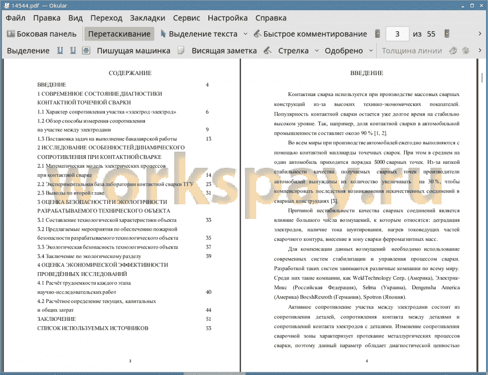Select the Выделение highlighter annotation tool
The height and width of the screenshot is (375, 488).
28,51
